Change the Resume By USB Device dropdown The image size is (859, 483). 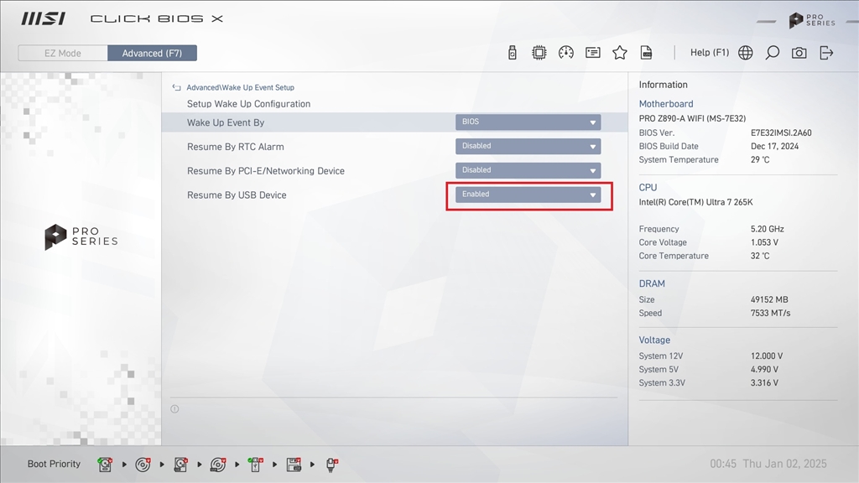(528, 195)
